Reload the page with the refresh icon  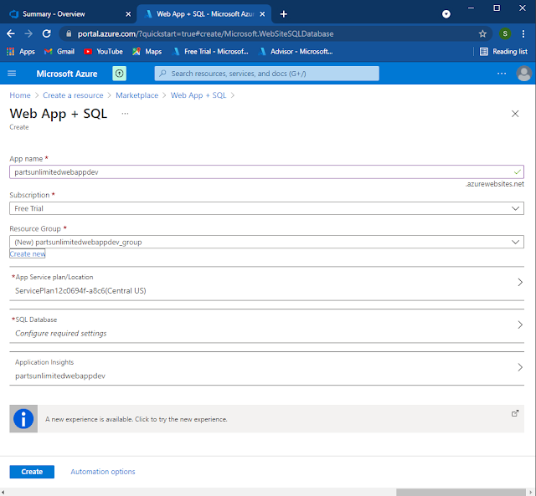click(x=47, y=33)
